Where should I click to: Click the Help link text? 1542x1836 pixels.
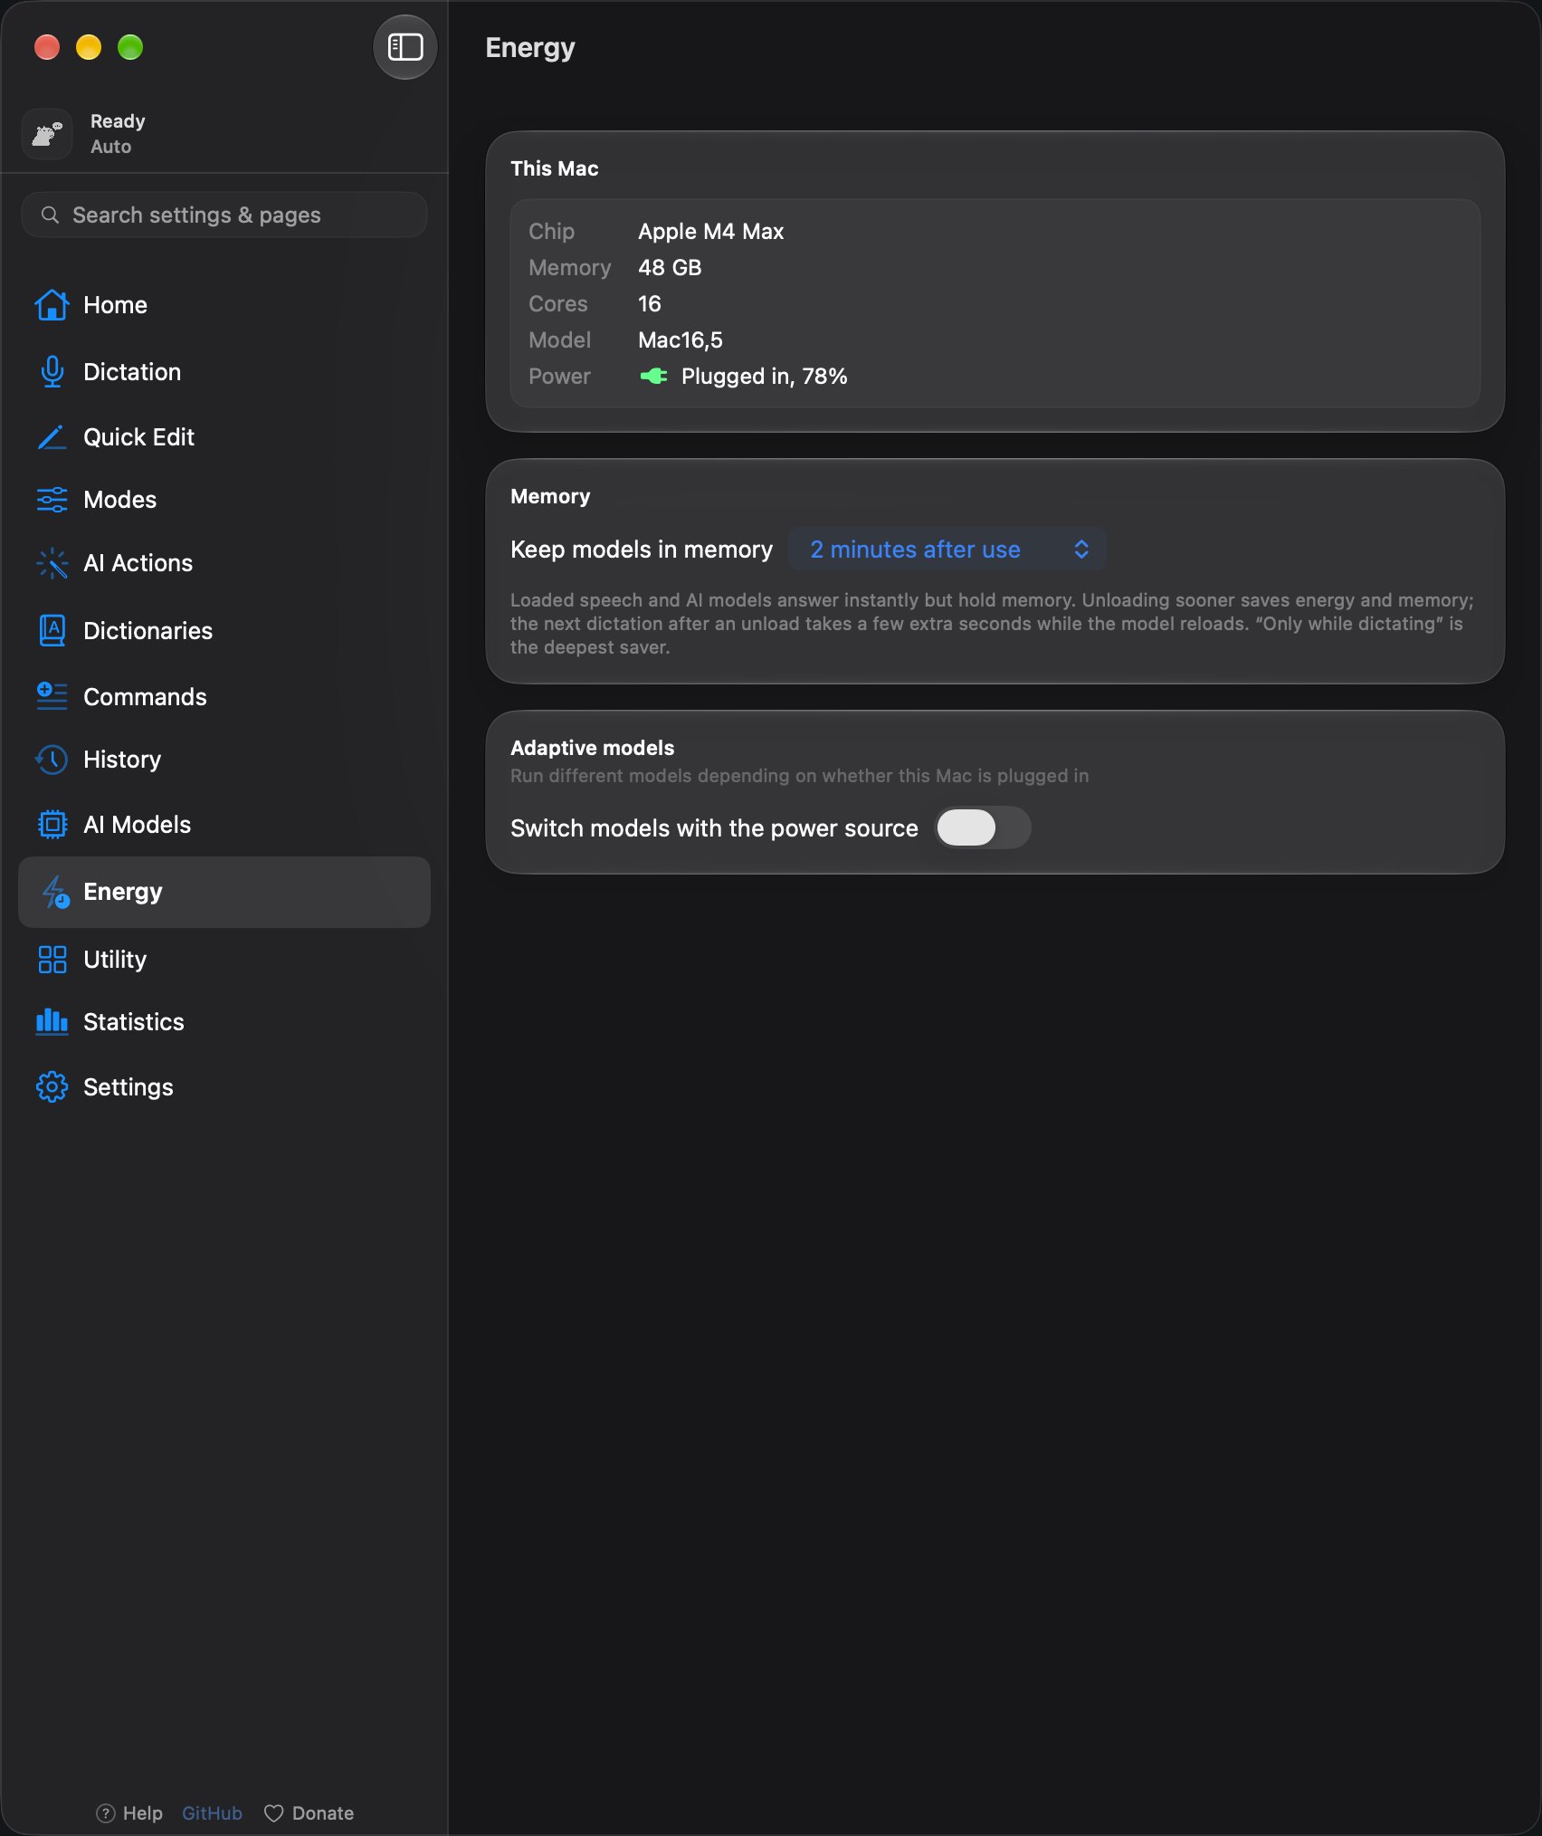click(143, 1813)
